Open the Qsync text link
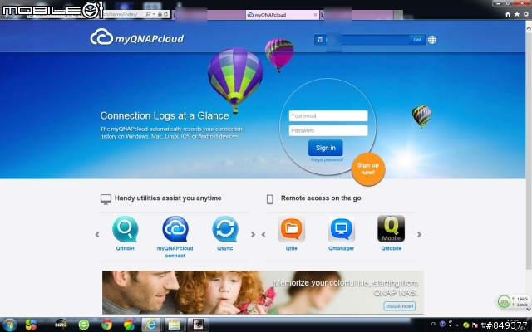Viewport: 532px width, 332px height. [225, 248]
